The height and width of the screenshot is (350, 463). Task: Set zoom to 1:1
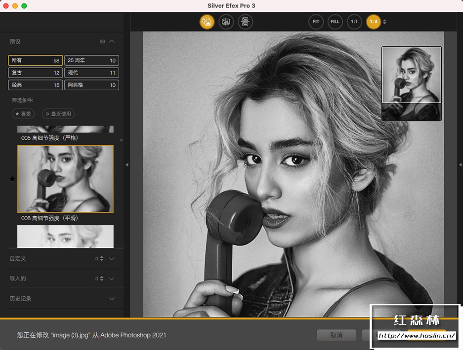[x=354, y=22]
